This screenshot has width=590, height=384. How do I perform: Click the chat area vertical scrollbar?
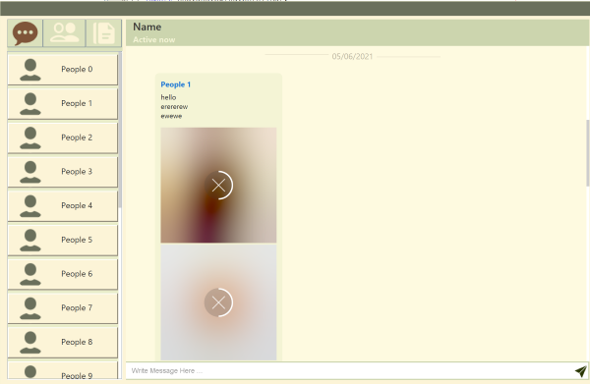(588, 152)
